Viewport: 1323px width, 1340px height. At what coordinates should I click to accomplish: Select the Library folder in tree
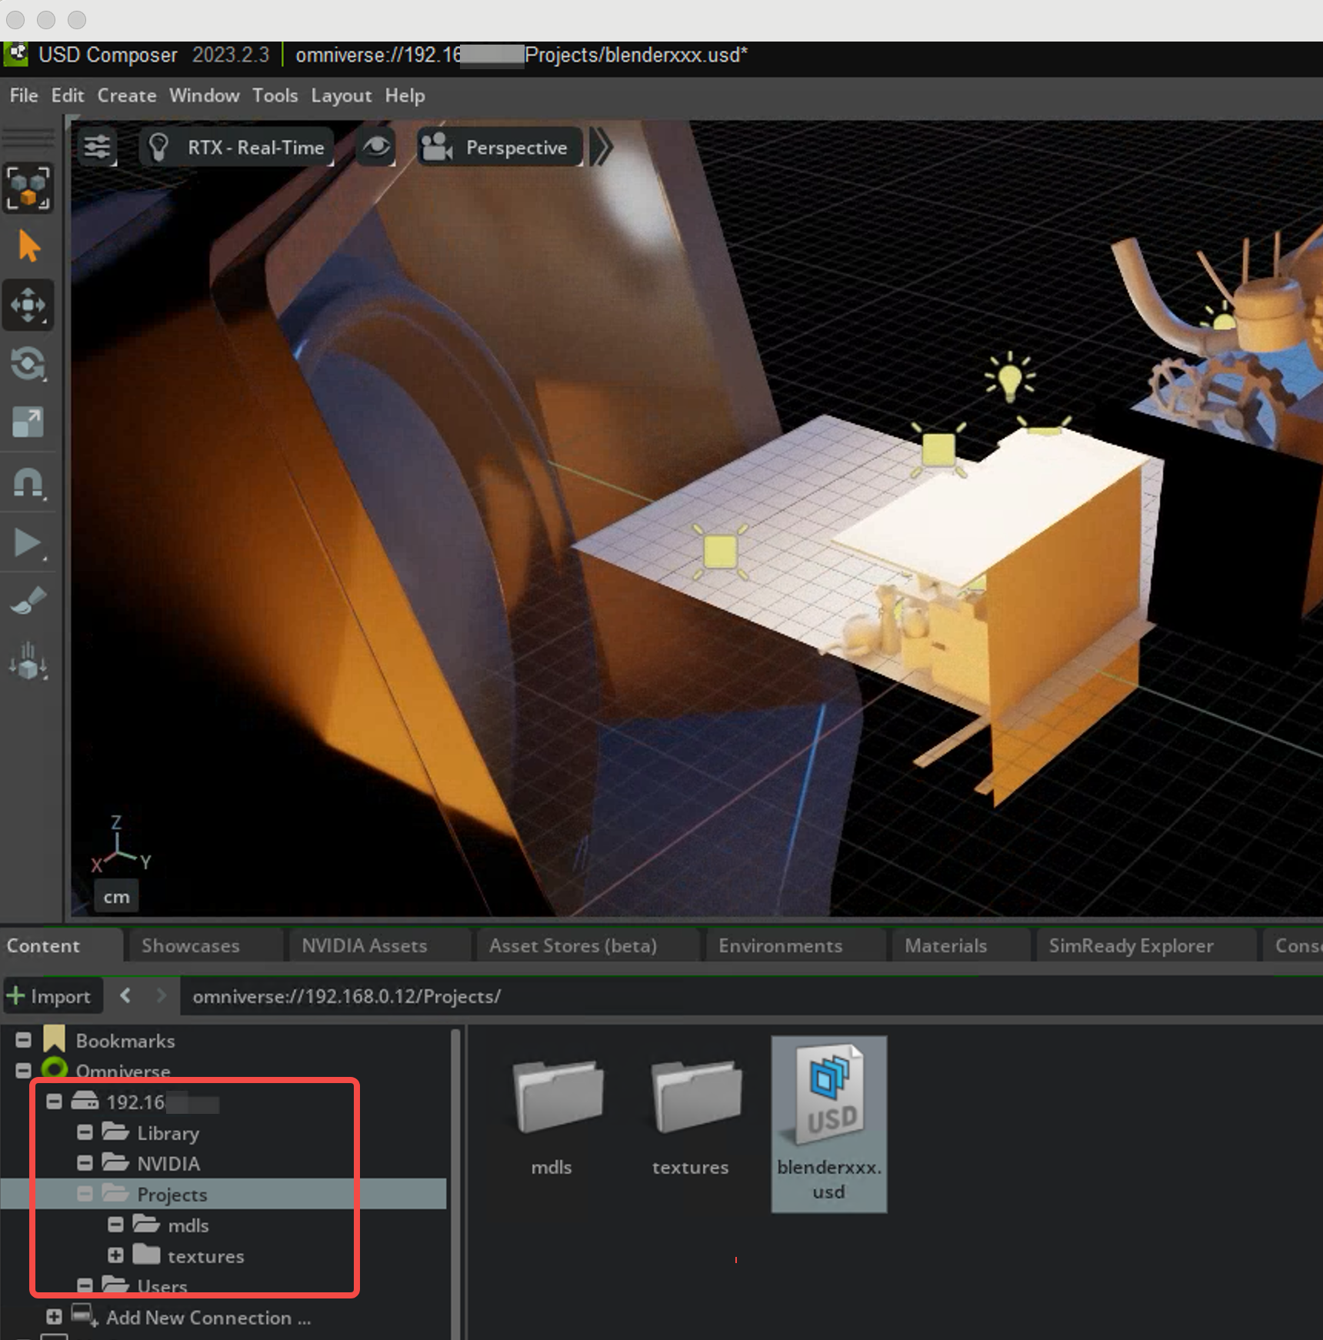[168, 1133]
